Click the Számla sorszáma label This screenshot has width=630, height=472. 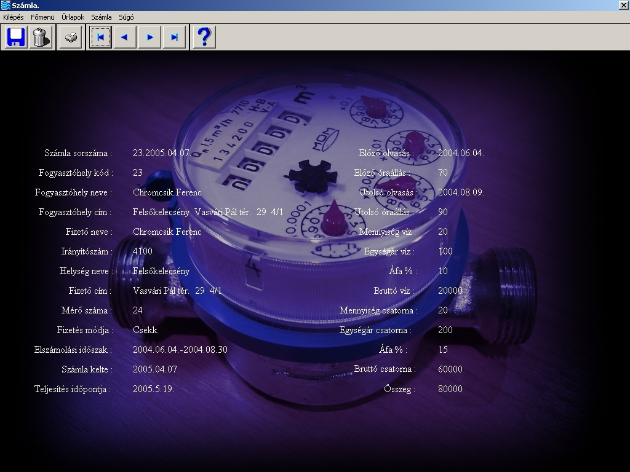coord(78,153)
